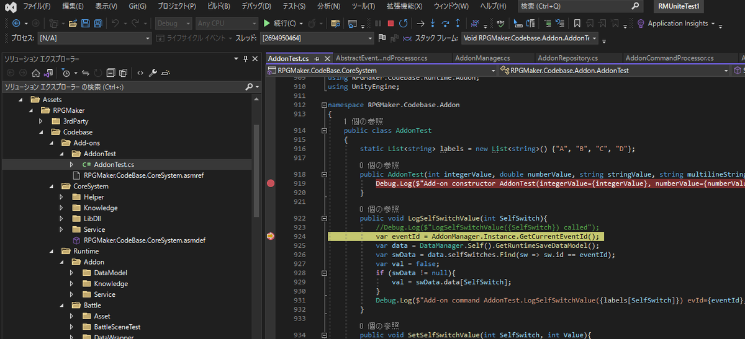Open the process [N/A] dropdown
The width and height of the screenshot is (745, 339).
(95, 38)
